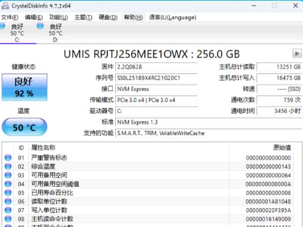Click raw value 0000000000008

[268, 193]
